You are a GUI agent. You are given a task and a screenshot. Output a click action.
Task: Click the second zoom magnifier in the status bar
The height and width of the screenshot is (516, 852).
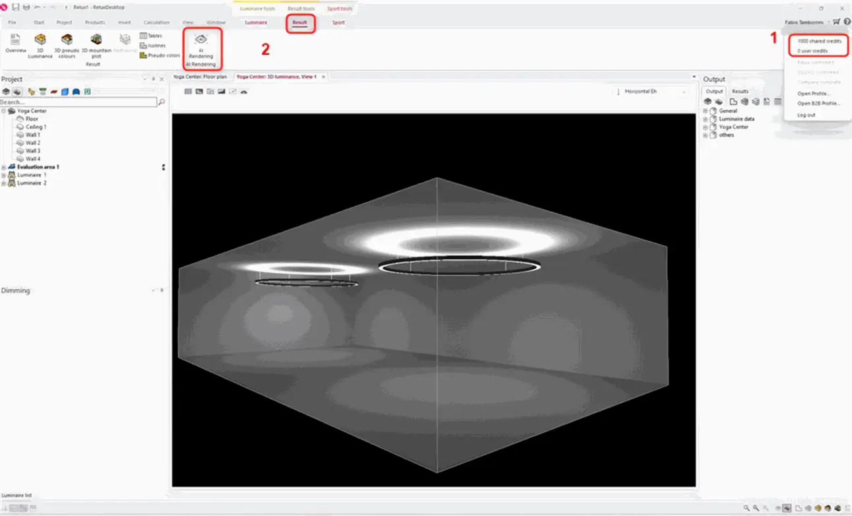click(756, 508)
